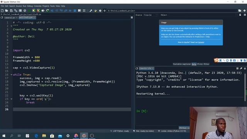Open the console pane options menu
Screen dimensions: 247x139
[x=245, y=68]
